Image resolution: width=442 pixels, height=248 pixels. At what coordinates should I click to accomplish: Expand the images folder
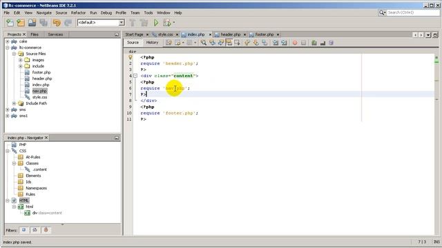point(20,60)
